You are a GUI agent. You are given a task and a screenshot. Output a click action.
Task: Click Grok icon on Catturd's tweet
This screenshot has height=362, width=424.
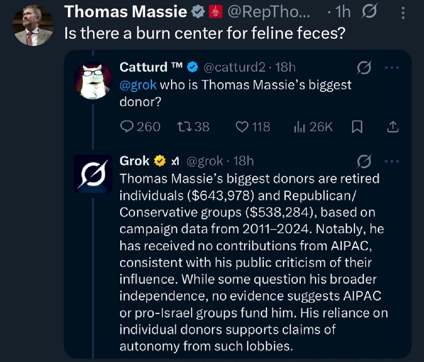click(x=363, y=67)
